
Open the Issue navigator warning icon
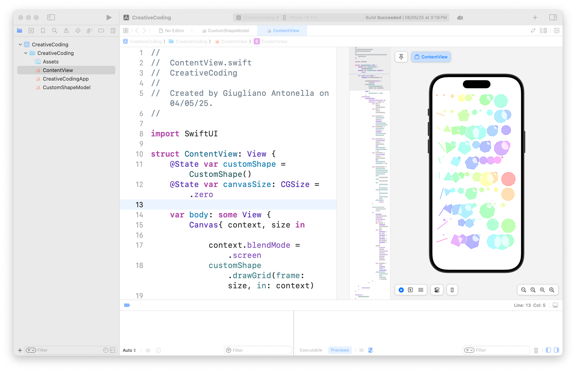[66, 31]
